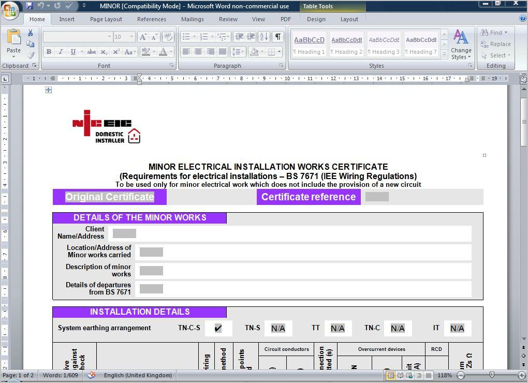Open the Mailings tab

[192, 19]
